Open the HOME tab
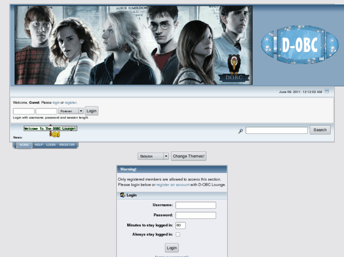Viewport: 344px width, 257px height. pyautogui.click(x=24, y=145)
